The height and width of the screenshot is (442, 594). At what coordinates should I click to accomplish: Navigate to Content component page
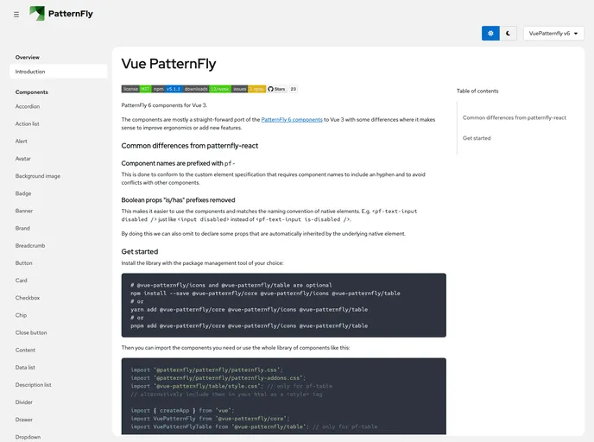pyautogui.click(x=25, y=350)
